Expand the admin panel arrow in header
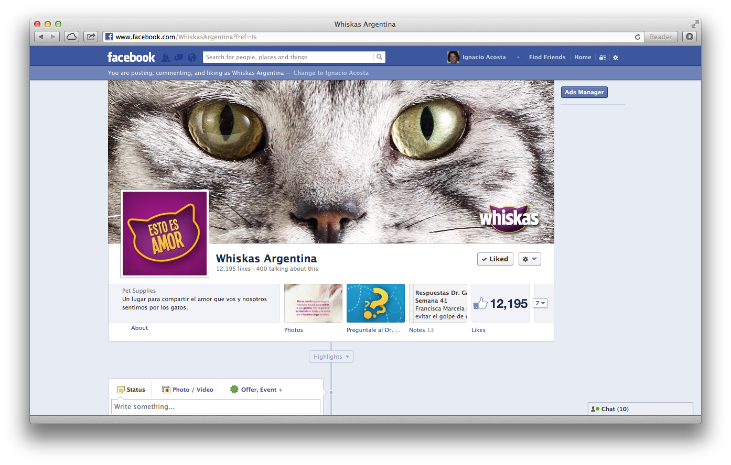Screen dimensions: 731x465 point(518,58)
